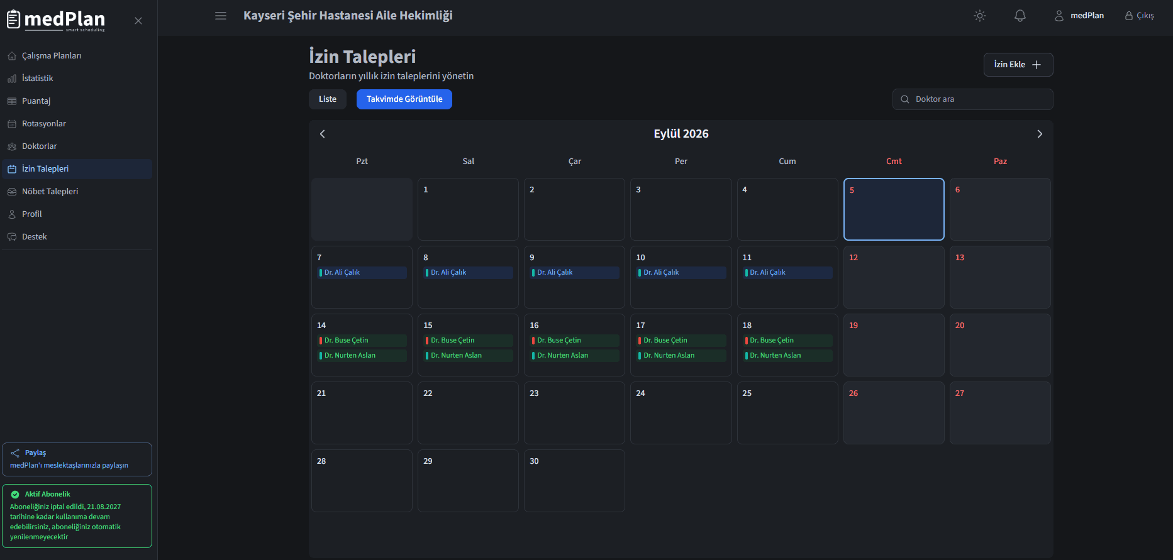
Task: Open Dr. Nurten Aslan leave on day 17
Action: 681,356
